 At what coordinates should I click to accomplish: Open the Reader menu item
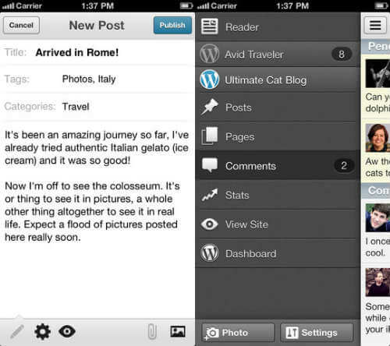278,26
